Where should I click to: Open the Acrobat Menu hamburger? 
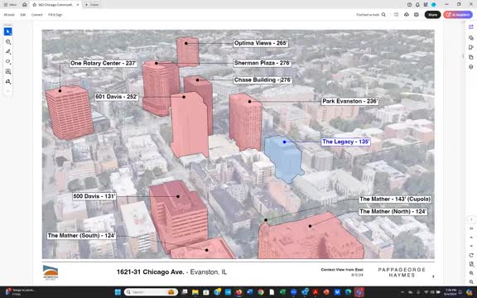pyautogui.click(x=10, y=5)
